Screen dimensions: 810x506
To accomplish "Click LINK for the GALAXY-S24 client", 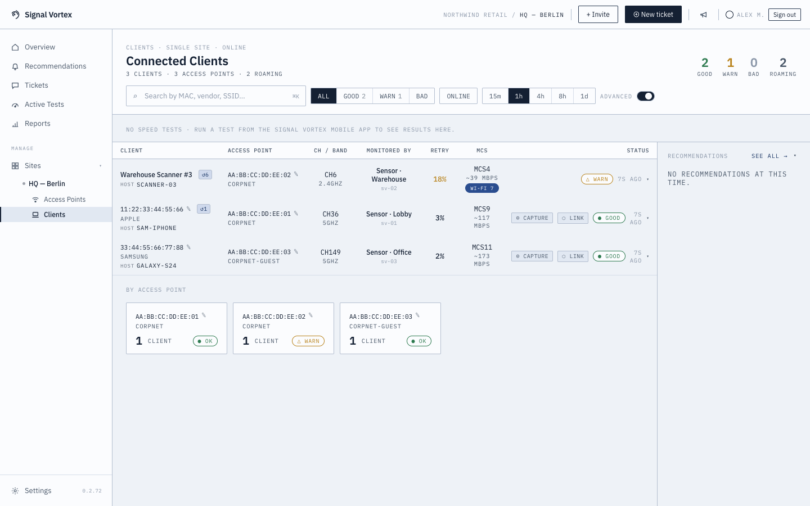I will coord(573,256).
